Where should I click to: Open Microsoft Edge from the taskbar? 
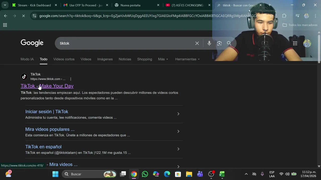click(x=167, y=174)
